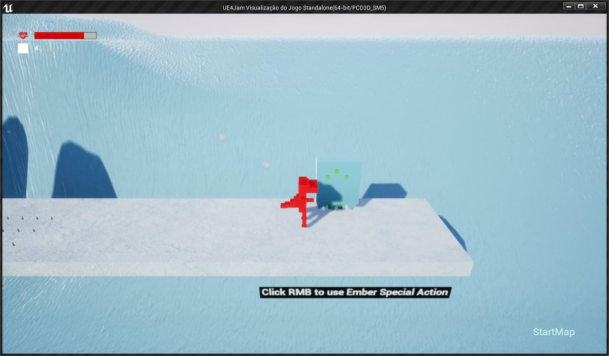The height and width of the screenshot is (356, 609).
Task: Minimize the game window
Action: pyautogui.click(x=569, y=6)
